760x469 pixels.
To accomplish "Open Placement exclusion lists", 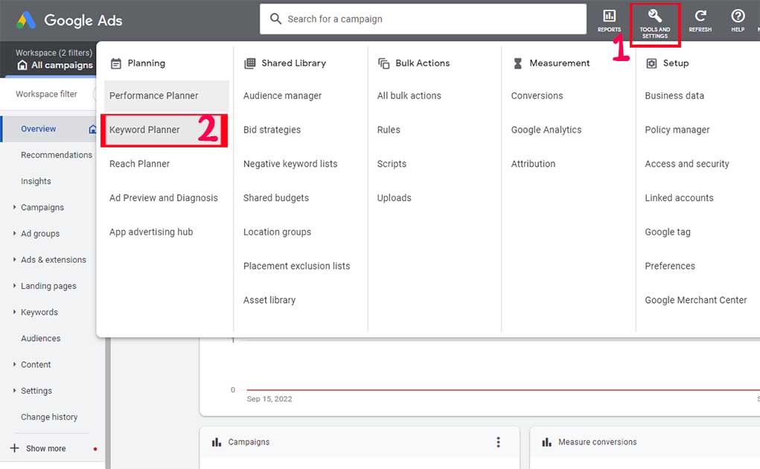I will 296,266.
